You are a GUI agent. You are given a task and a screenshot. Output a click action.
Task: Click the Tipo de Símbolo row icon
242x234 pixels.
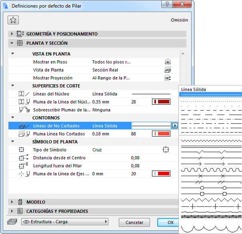point(21,150)
